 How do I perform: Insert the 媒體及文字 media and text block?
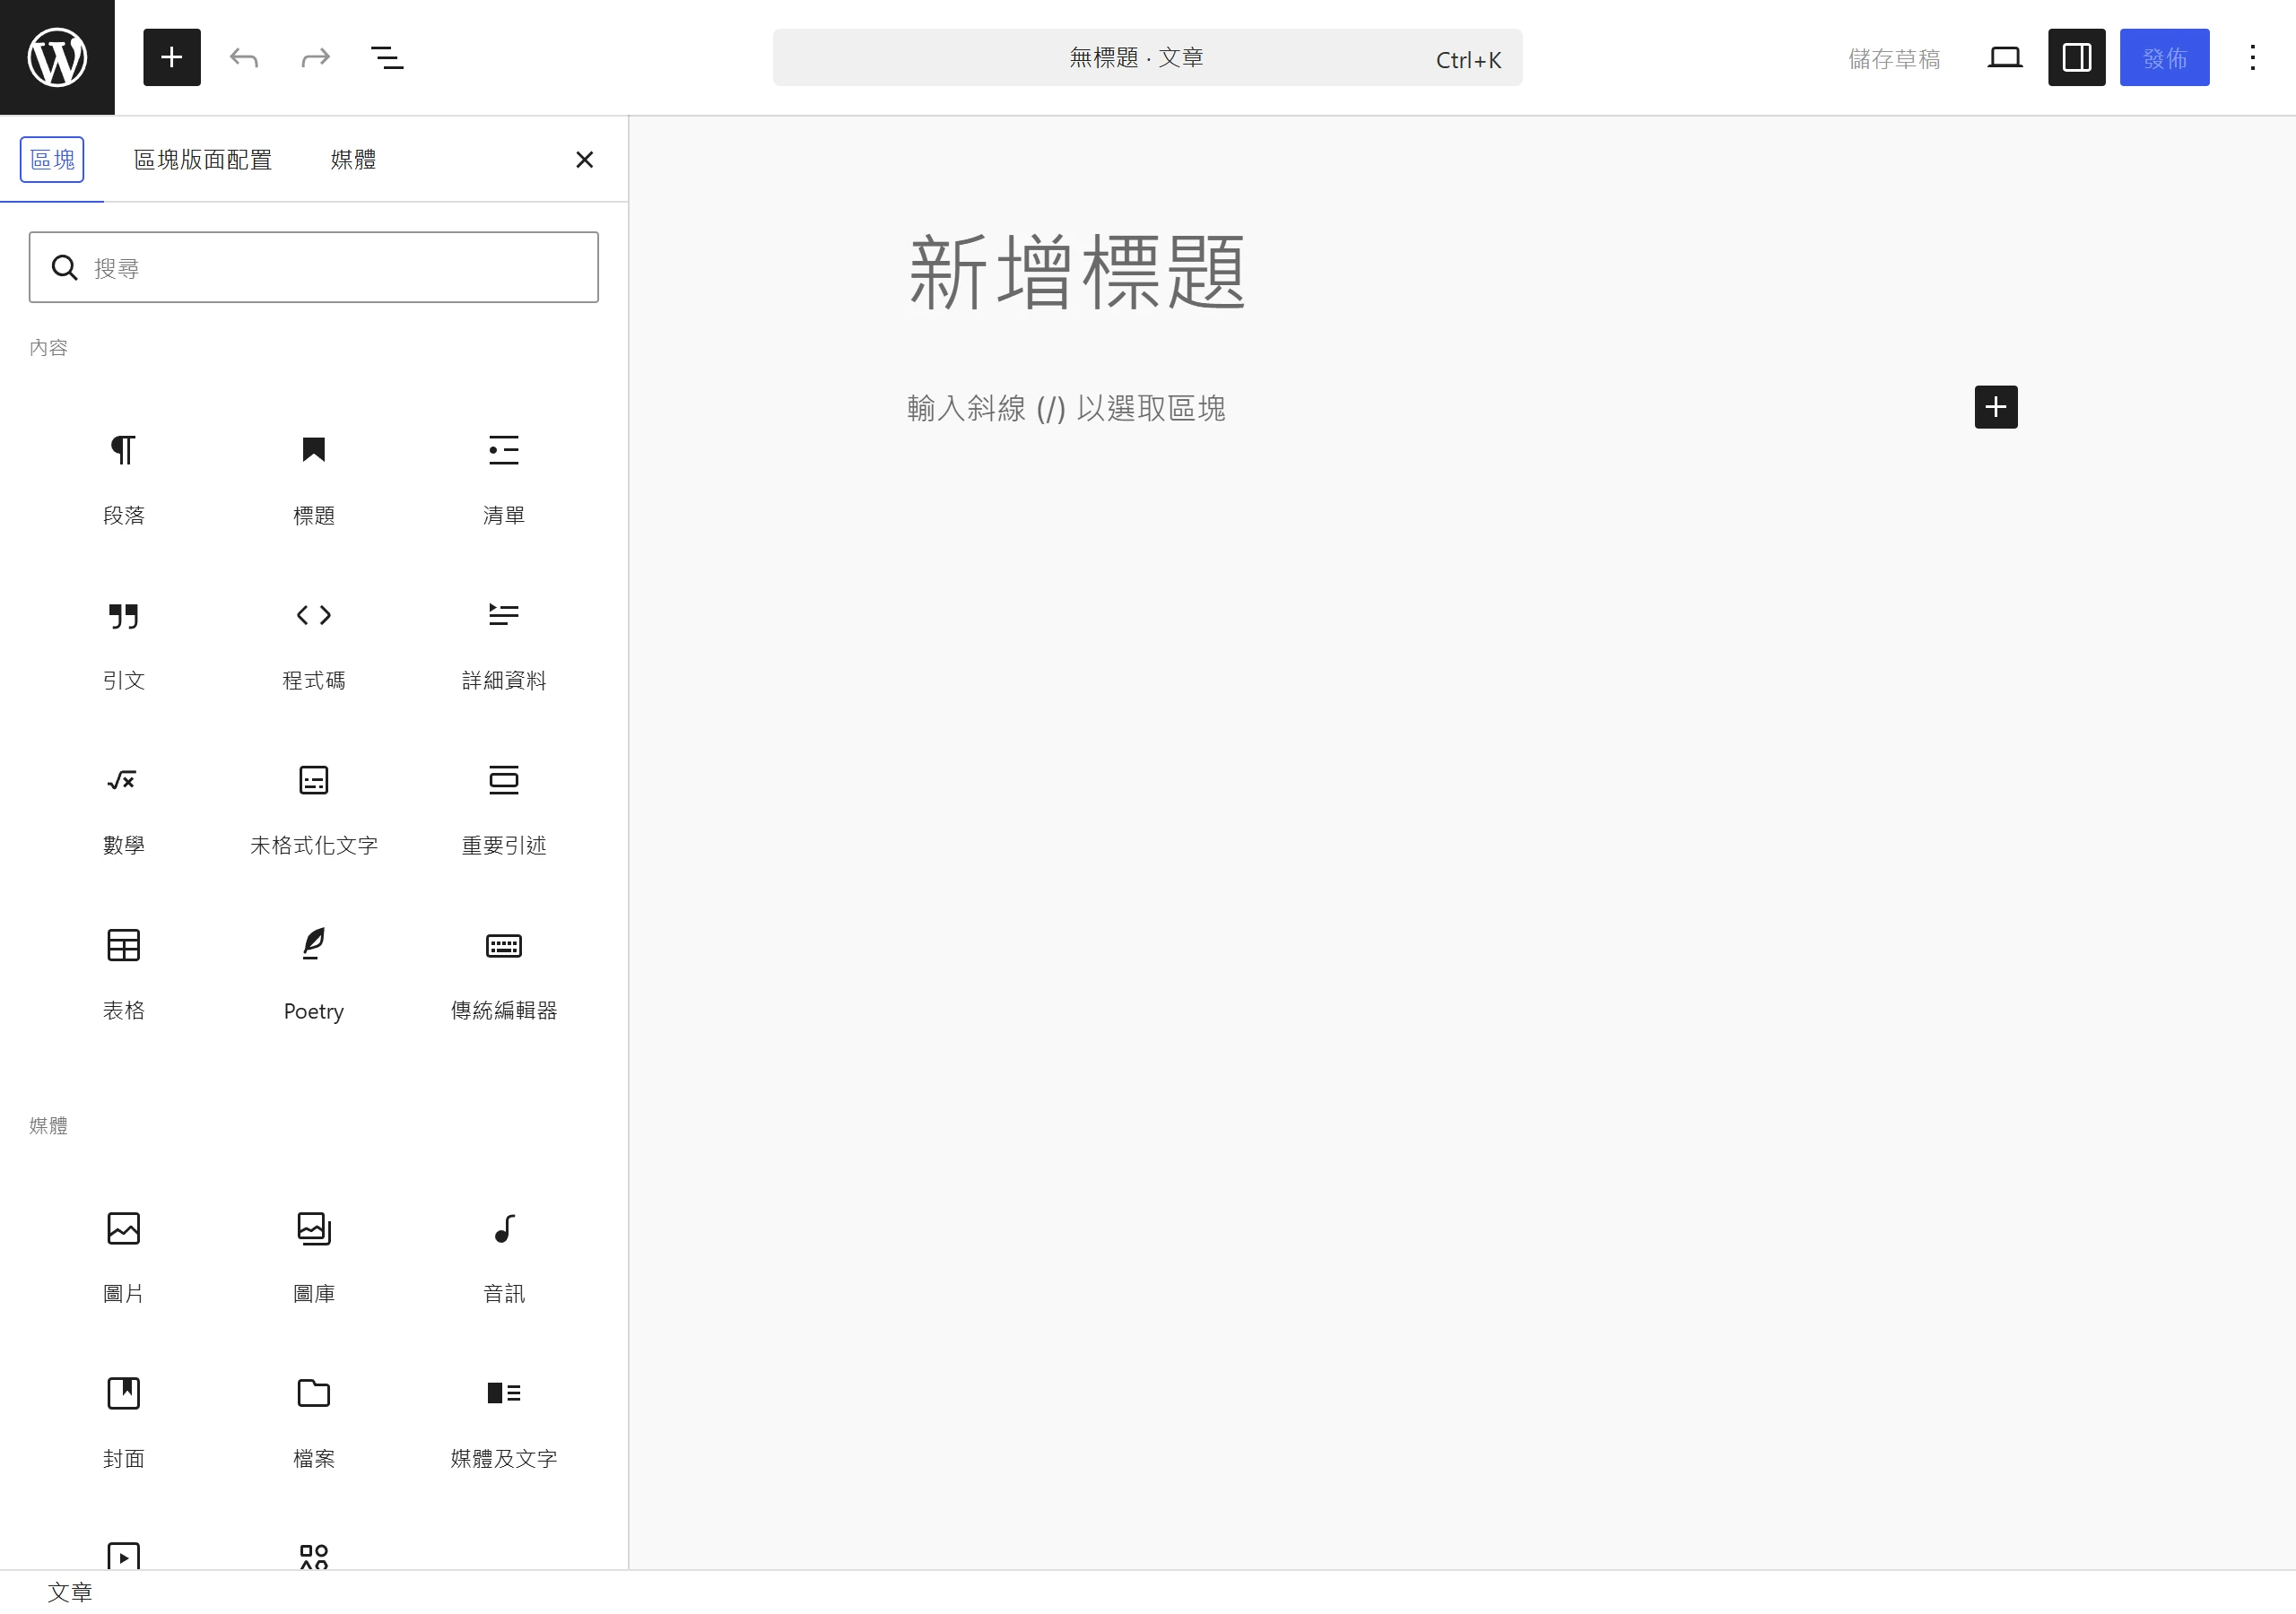point(504,1423)
